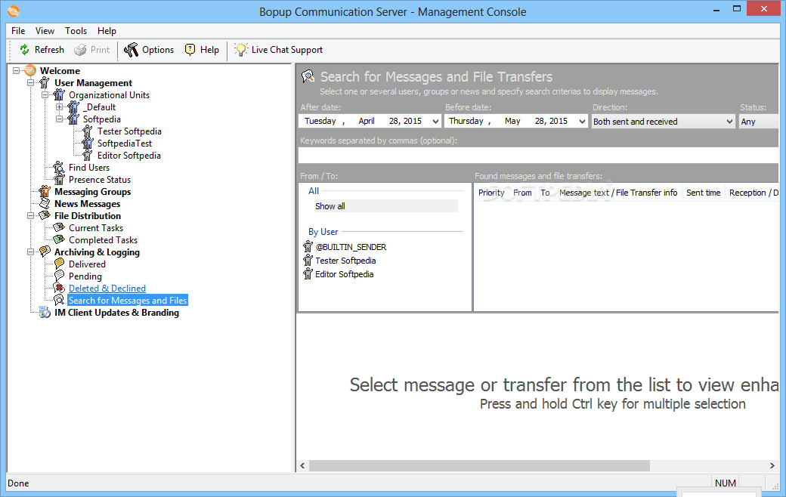Screen dimensions: 786x497
Task: Select Editor Softpedia in By User list
Action: pos(345,274)
